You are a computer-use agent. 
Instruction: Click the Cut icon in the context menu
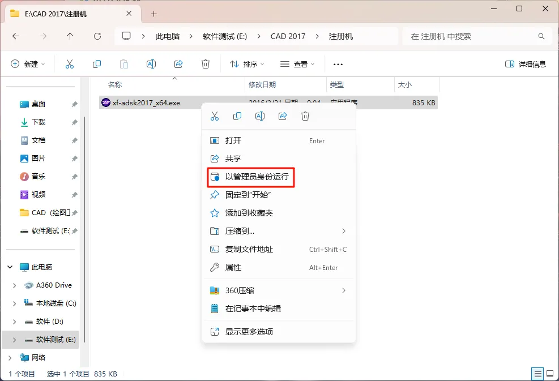pos(215,116)
